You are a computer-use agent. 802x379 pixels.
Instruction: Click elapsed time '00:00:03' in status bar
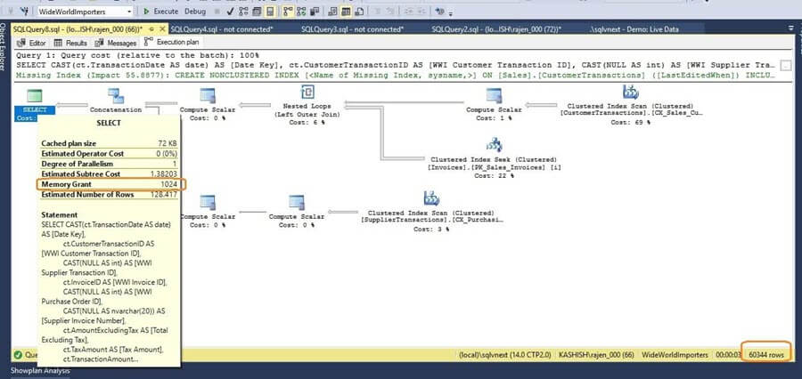coord(729,354)
